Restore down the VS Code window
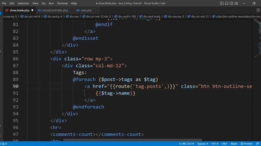This screenshot has height=146, width=261. (x=254, y=3)
